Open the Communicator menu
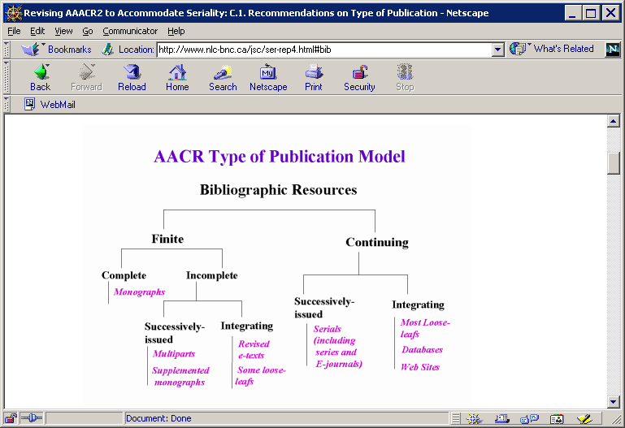The width and height of the screenshot is (625, 428). pyautogui.click(x=130, y=31)
